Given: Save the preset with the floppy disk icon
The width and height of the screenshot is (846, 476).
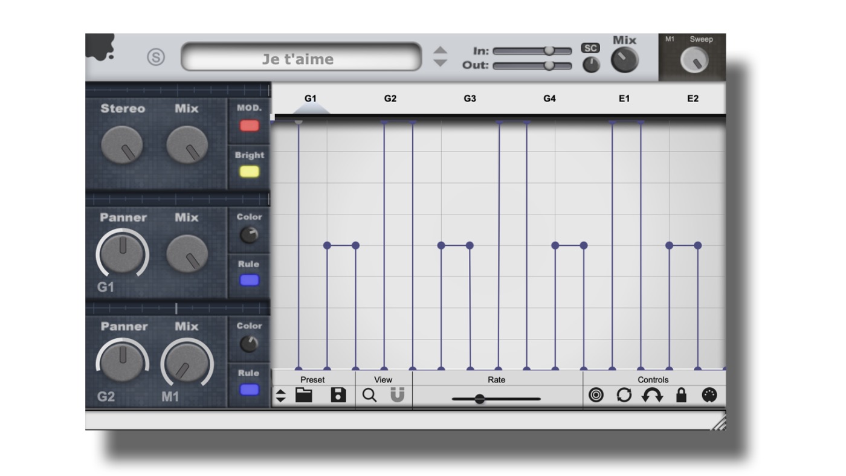Looking at the screenshot, I should click(x=339, y=396).
